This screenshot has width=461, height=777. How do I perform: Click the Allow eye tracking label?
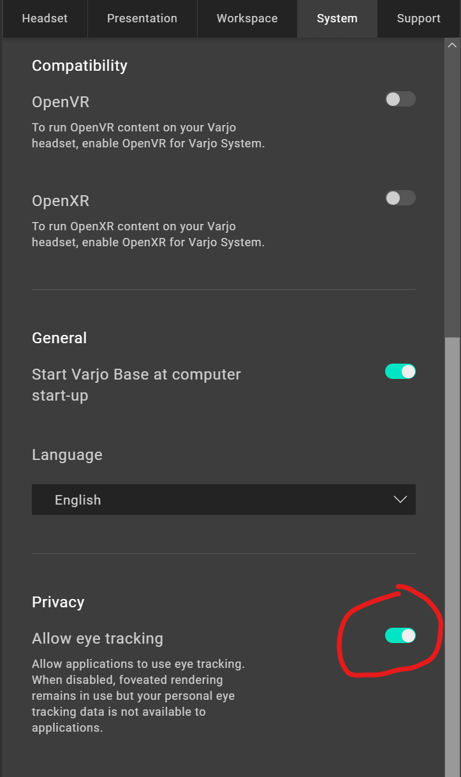tap(98, 639)
